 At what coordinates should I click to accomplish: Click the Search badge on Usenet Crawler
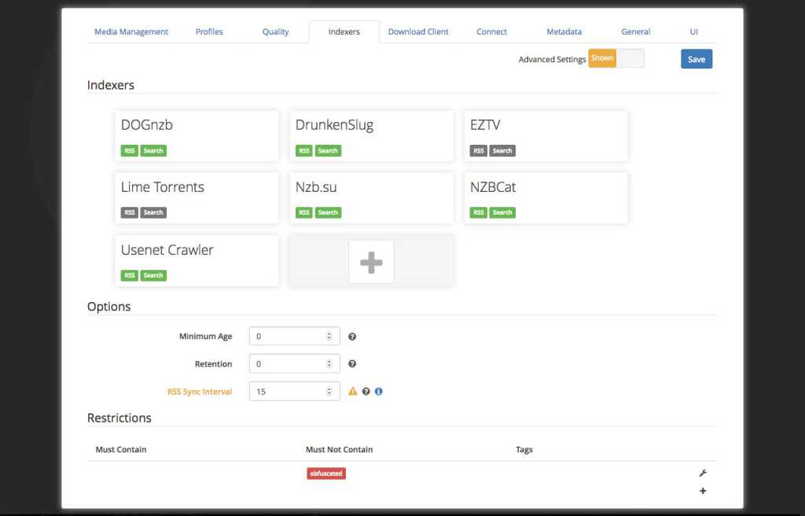coord(153,275)
